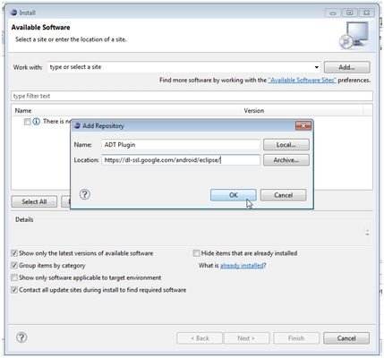
Task: Click the info icon beside 'There is no' message
Action: coord(36,122)
